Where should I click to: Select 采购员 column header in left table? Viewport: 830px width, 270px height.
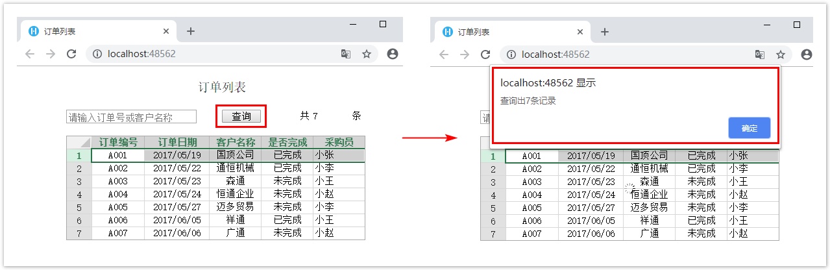339,142
